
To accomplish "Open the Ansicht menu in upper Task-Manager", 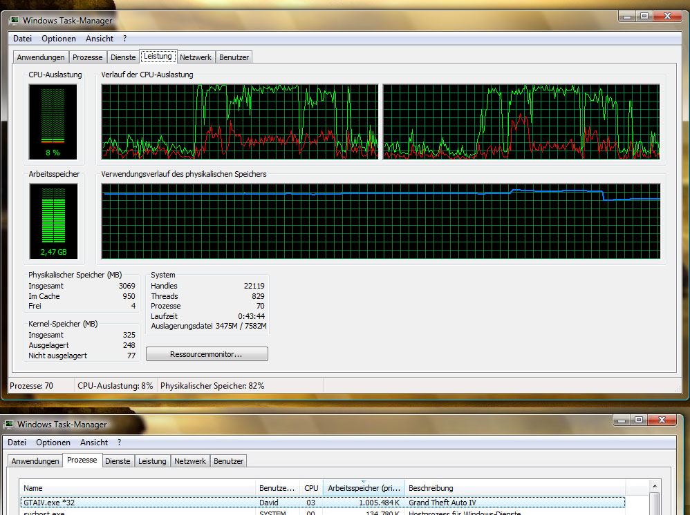I will click(100, 39).
